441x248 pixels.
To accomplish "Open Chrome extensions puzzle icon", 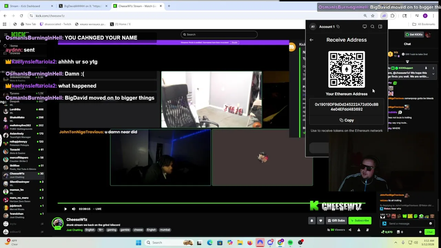I will [392, 15].
